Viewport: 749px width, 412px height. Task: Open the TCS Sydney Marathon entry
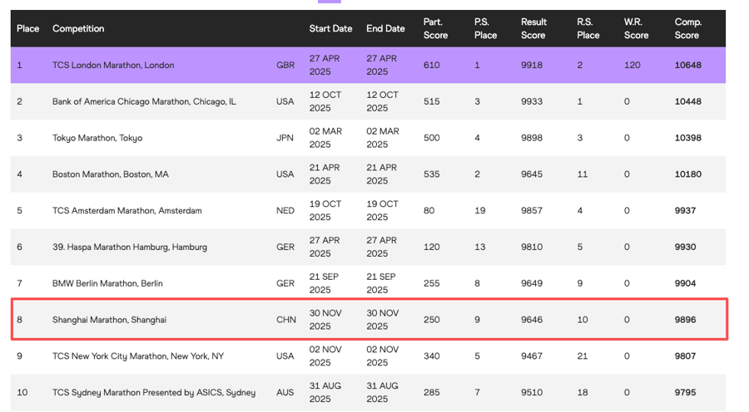click(154, 393)
